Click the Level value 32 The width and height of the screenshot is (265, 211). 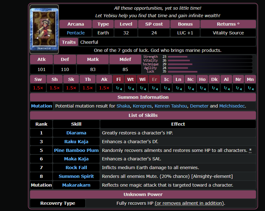(126, 33)
